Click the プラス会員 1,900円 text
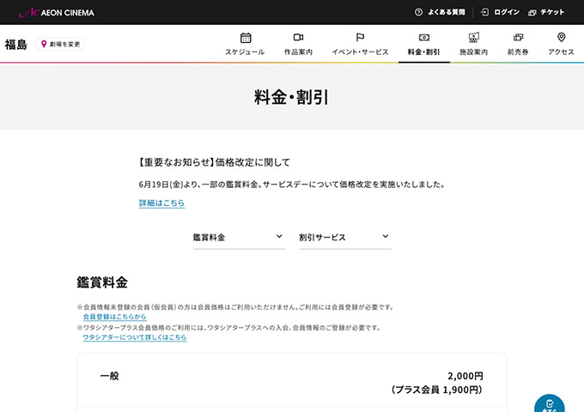584x412 pixels. click(437, 390)
